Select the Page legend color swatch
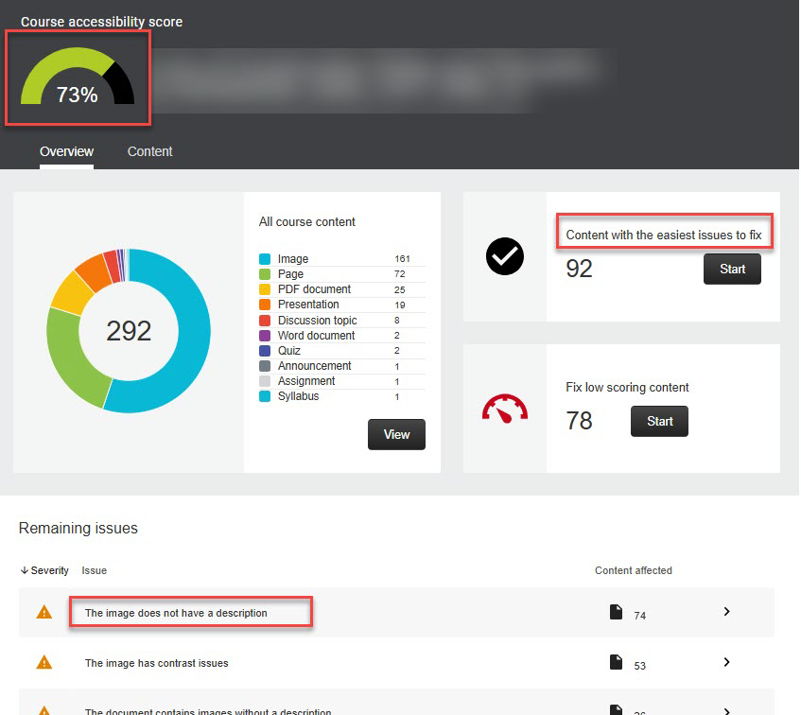 265,274
